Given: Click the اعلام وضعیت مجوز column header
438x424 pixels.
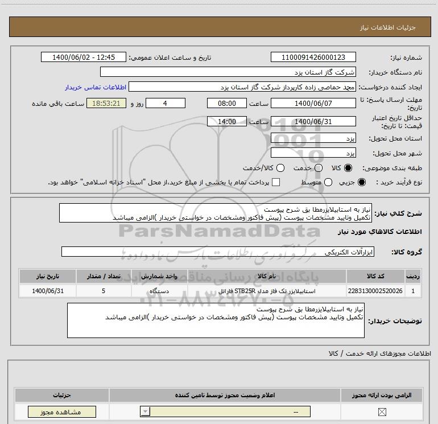Looking at the screenshot, I should pyautogui.click(x=225, y=395).
